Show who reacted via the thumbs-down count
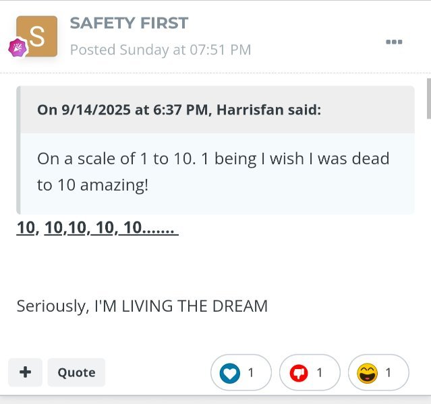The height and width of the screenshot is (404, 431). point(320,372)
